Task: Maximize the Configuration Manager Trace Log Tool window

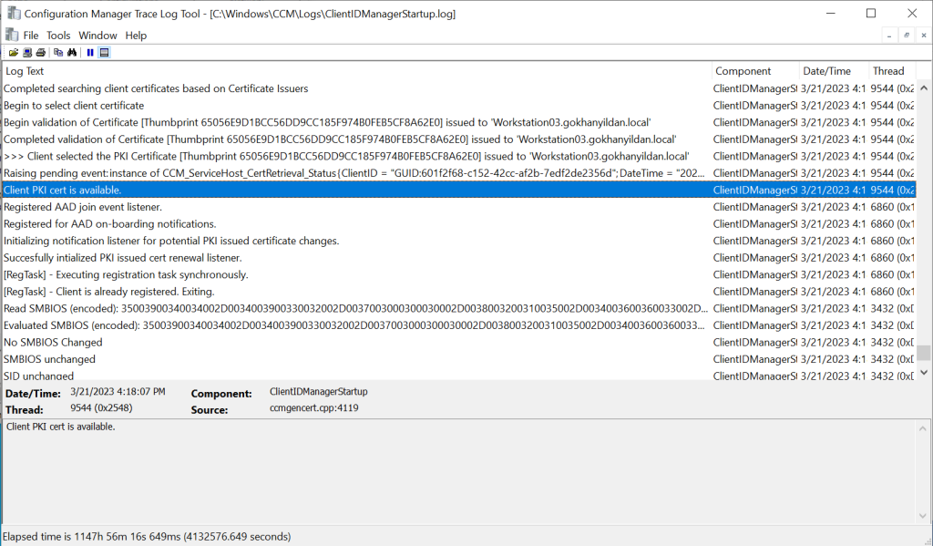Action: tap(871, 13)
